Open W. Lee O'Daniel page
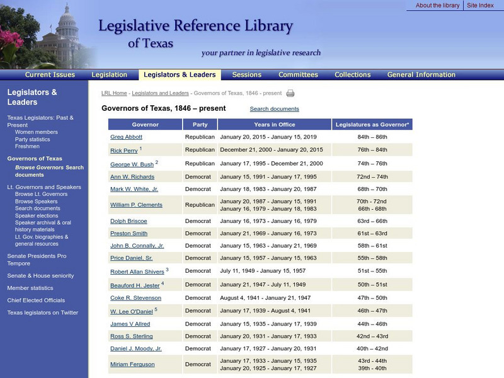This screenshot has height=378, width=504. [132, 311]
